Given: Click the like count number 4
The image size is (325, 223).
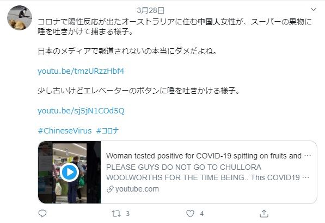Looking at the screenshot, I should pos(201,213).
